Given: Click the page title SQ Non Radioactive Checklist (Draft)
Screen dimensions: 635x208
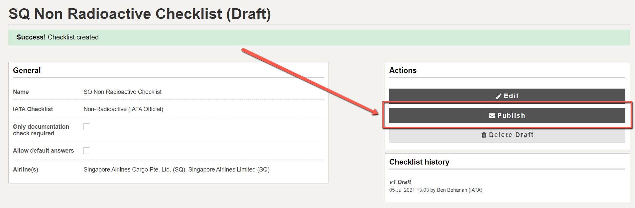Looking at the screenshot, I should 140,14.
